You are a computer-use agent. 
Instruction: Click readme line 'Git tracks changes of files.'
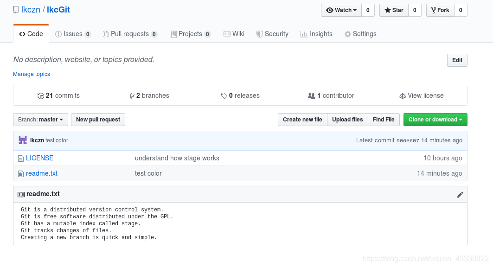pyautogui.click(x=66, y=230)
